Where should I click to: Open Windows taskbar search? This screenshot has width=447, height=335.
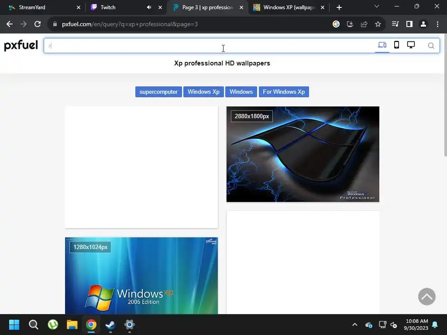click(x=34, y=325)
